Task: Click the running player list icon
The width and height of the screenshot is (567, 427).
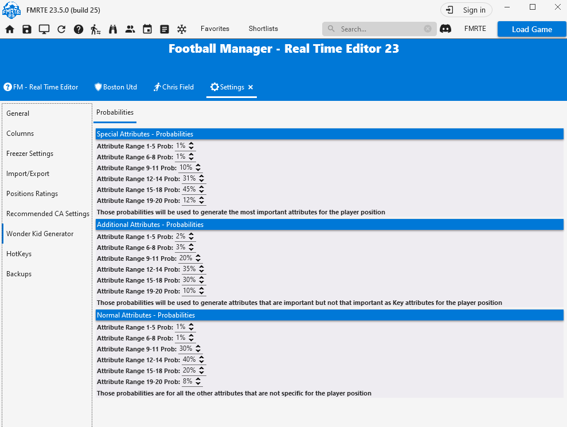Action: [96, 29]
